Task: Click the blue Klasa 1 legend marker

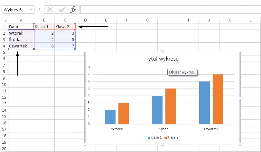Action: (x=149, y=137)
